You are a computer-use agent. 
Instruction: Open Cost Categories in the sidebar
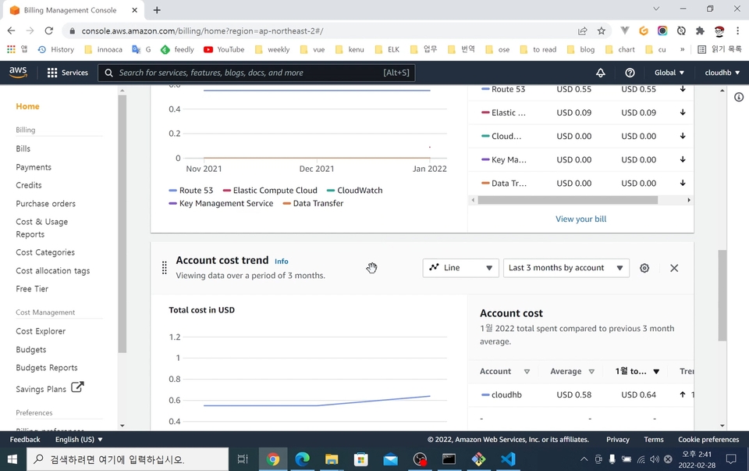coord(45,252)
